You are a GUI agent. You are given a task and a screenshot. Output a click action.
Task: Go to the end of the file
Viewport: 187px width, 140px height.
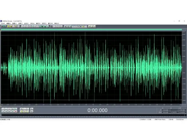[12, 112]
